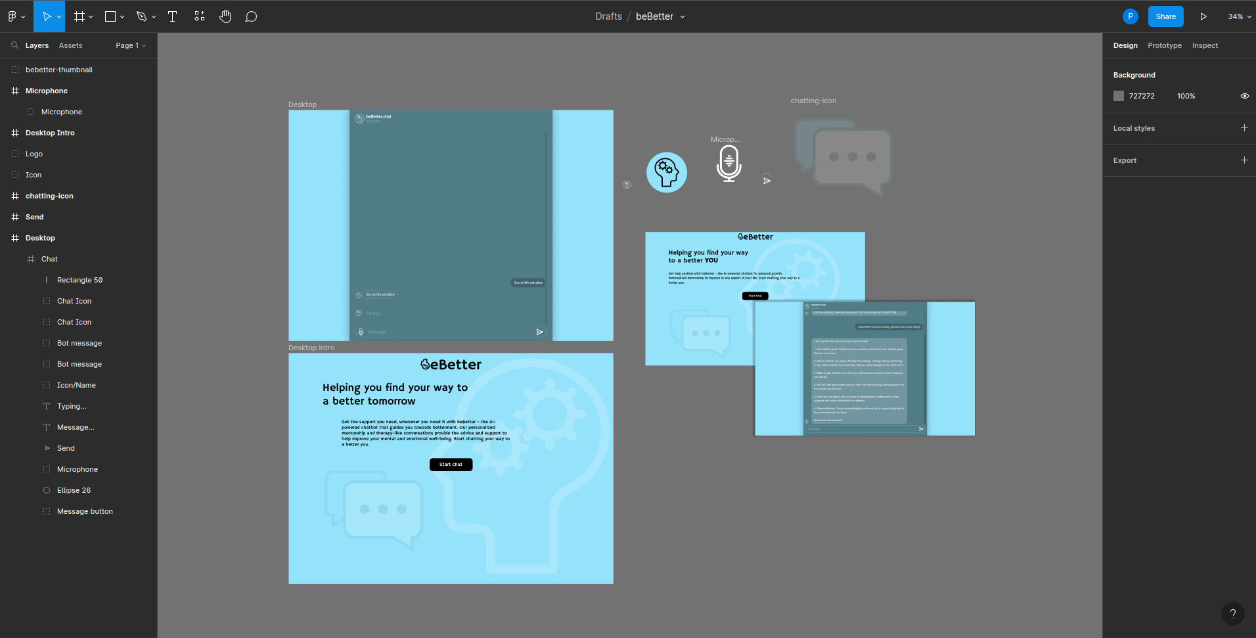Open Pen tool options dropdown arrow
Screen dimensions: 1256x638
154,16
